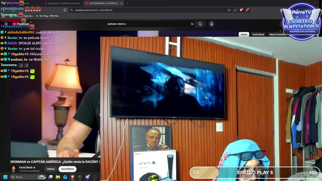Click the Buscar taskbar search box
Viewport: 322px width, 181px height.
[28, 177]
